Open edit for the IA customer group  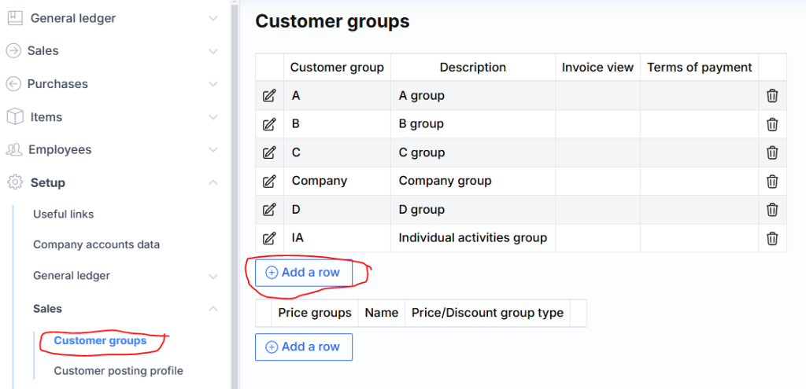pos(269,238)
